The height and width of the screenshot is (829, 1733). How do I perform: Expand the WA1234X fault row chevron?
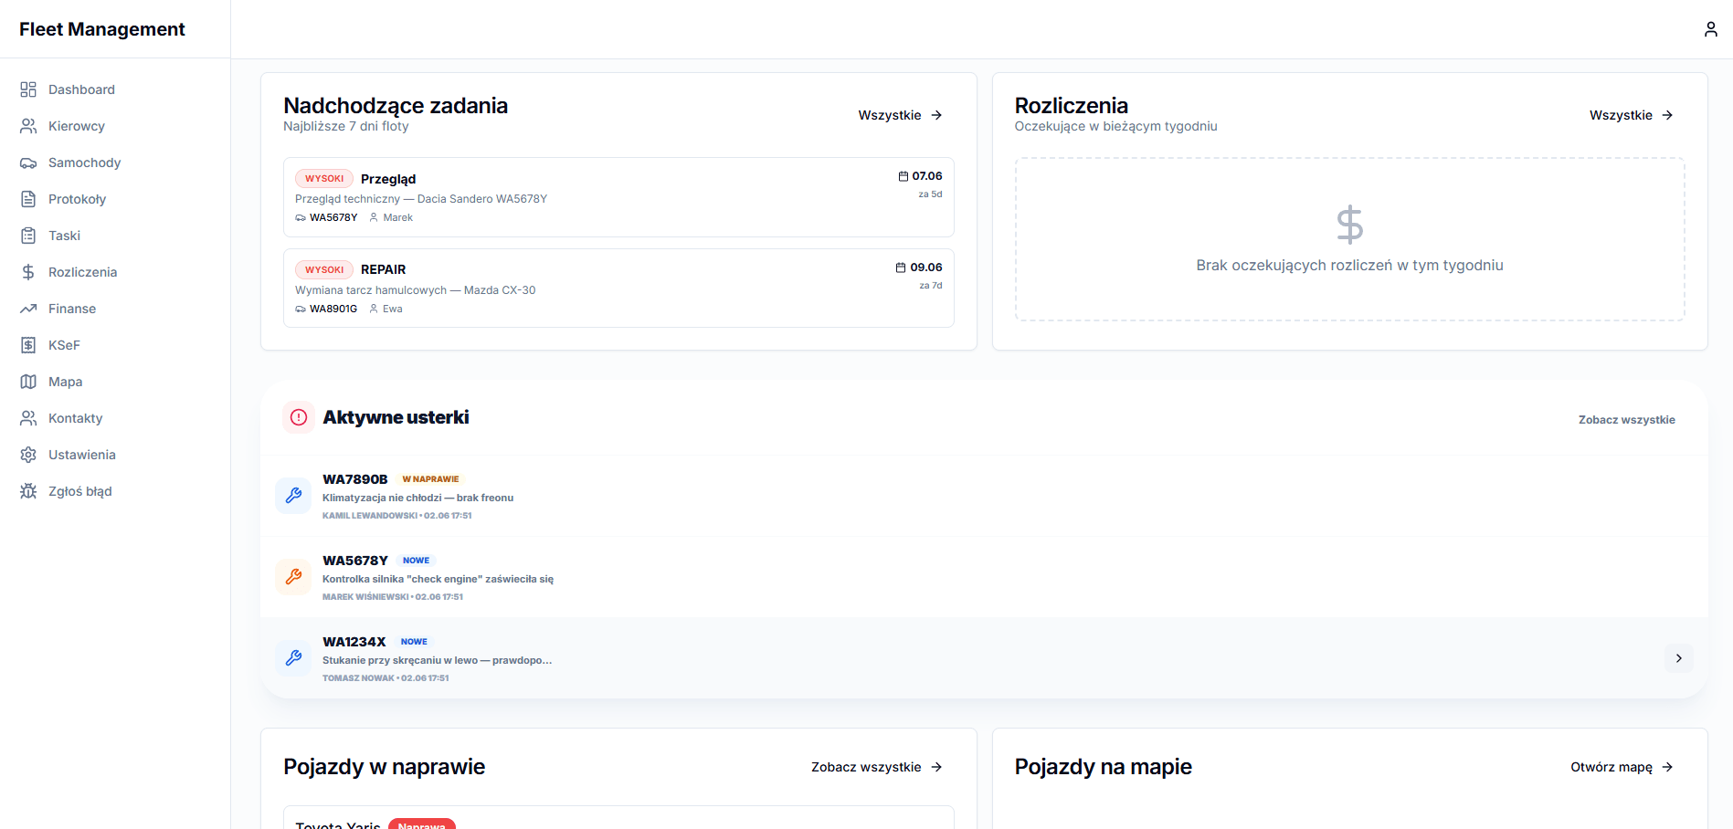pyautogui.click(x=1678, y=658)
